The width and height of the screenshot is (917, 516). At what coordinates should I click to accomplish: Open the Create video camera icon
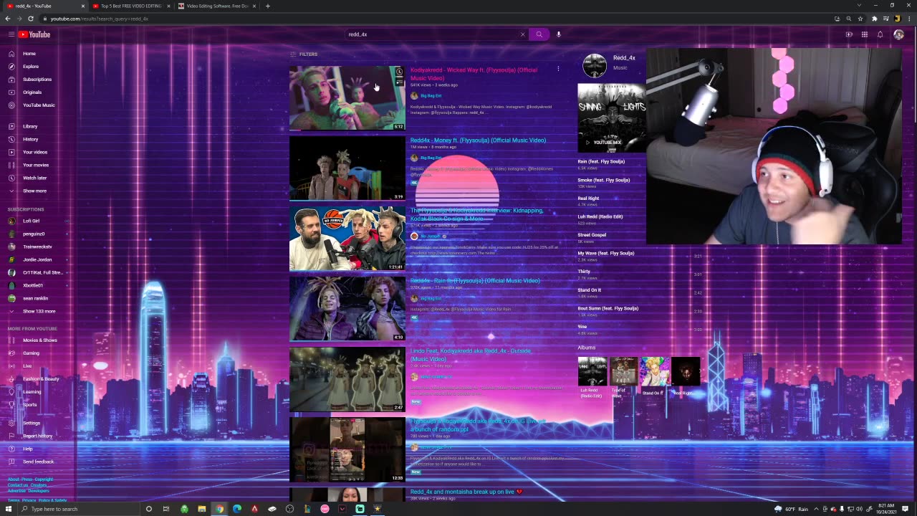click(x=849, y=34)
